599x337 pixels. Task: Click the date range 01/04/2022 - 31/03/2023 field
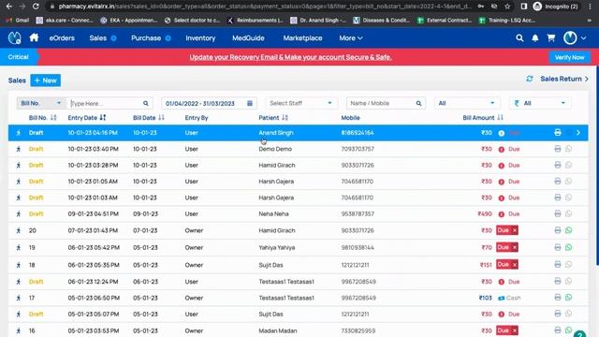click(209, 103)
